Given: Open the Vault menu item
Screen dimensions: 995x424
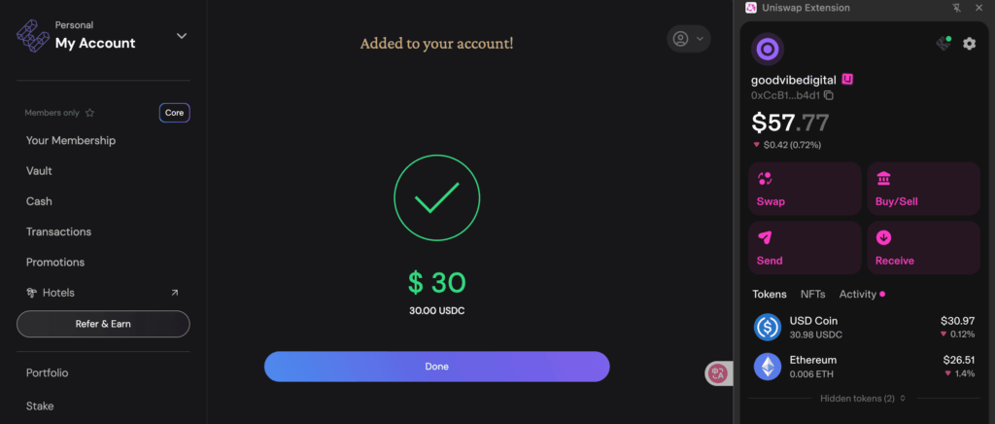Looking at the screenshot, I should click(39, 171).
